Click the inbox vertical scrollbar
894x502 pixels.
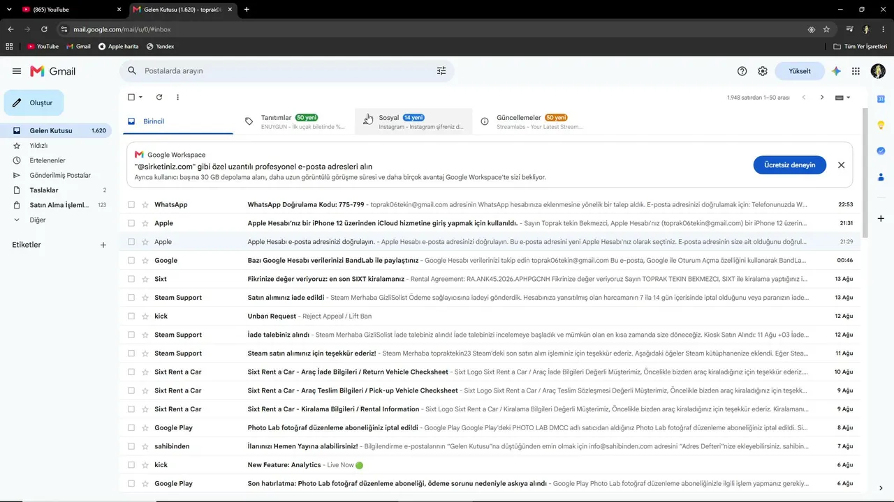pos(866,173)
